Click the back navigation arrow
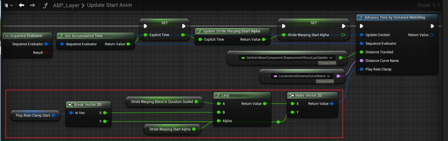The image size is (448, 141). click(22, 5)
